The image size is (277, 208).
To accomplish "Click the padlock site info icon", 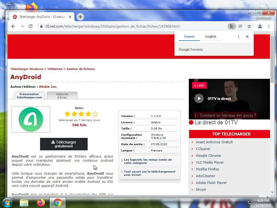I will click(x=41, y=26).
